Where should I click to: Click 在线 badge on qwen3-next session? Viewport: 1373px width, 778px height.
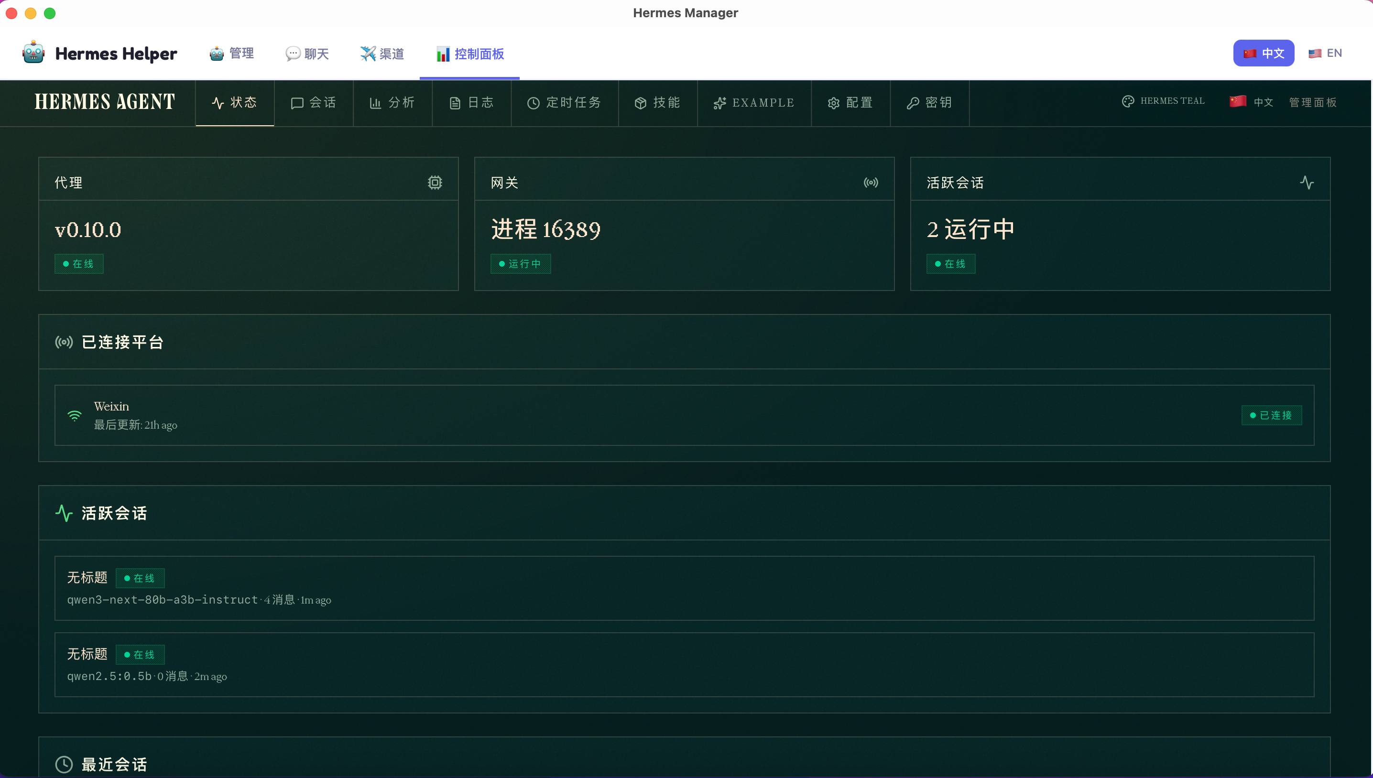click(x=140, y=578)
